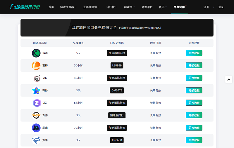
Task: Copy the 迅游 code 加速器排行榜
Action: 117,53
